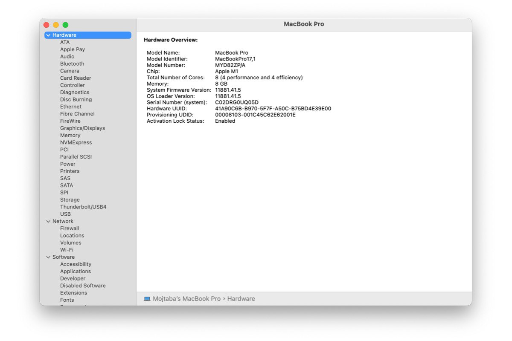
Task: Open the SPI entry
Action: click(x=64, y=193)
